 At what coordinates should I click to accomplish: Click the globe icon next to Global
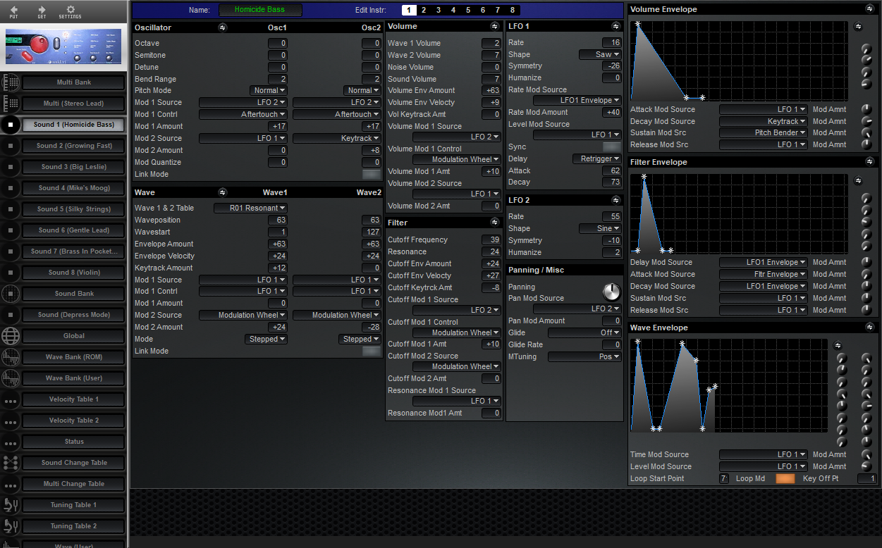[11, 336]
